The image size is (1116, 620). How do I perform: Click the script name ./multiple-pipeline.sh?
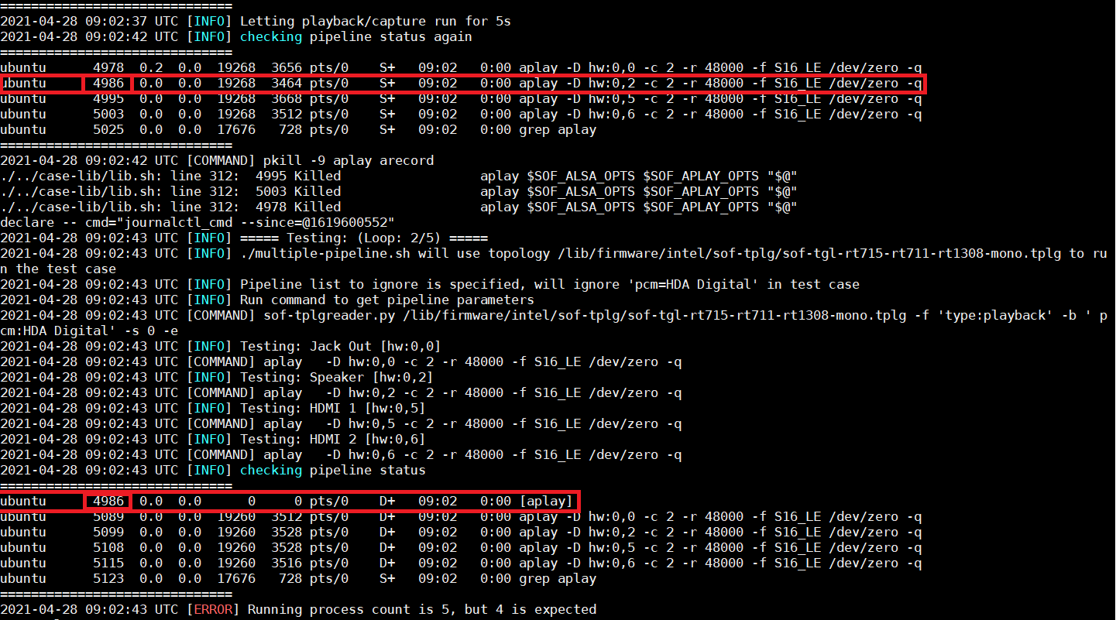325,254
